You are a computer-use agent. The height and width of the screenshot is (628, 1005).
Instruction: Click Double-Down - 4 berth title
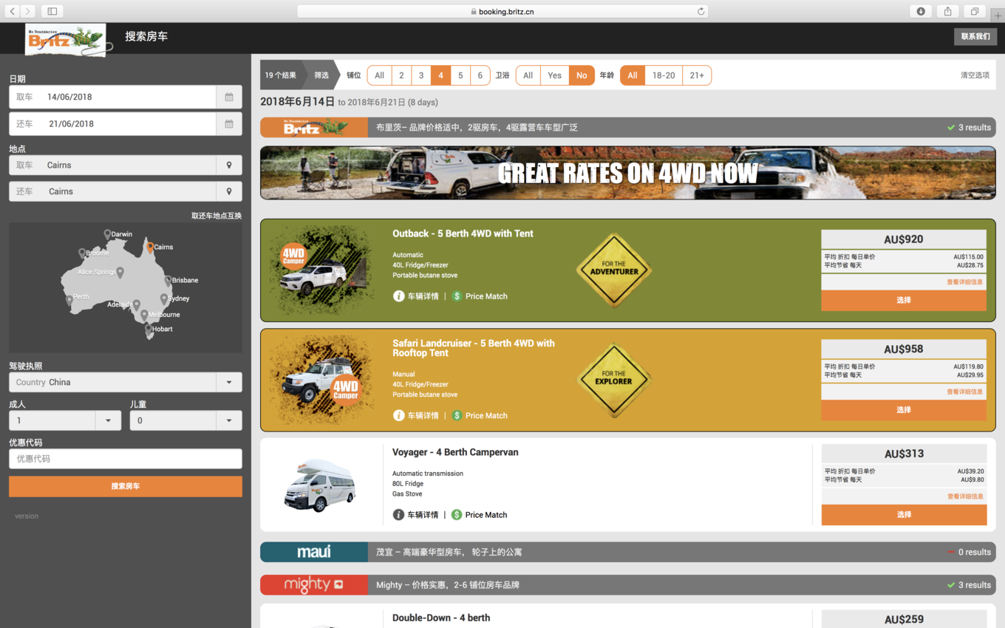click(x=441, y=618)
